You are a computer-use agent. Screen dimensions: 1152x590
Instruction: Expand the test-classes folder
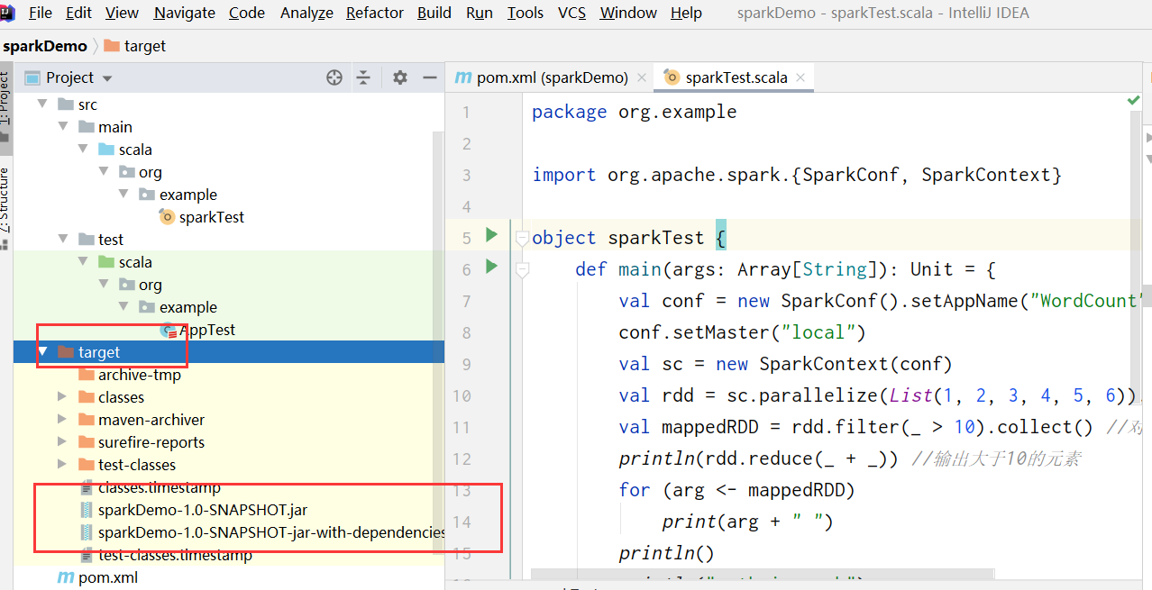point(62,465)
